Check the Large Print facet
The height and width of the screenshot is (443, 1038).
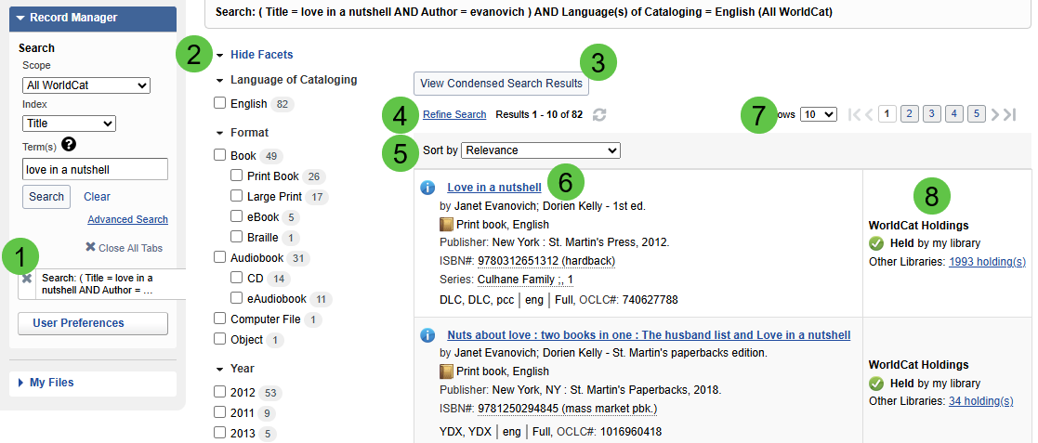(x=236, y=196)
